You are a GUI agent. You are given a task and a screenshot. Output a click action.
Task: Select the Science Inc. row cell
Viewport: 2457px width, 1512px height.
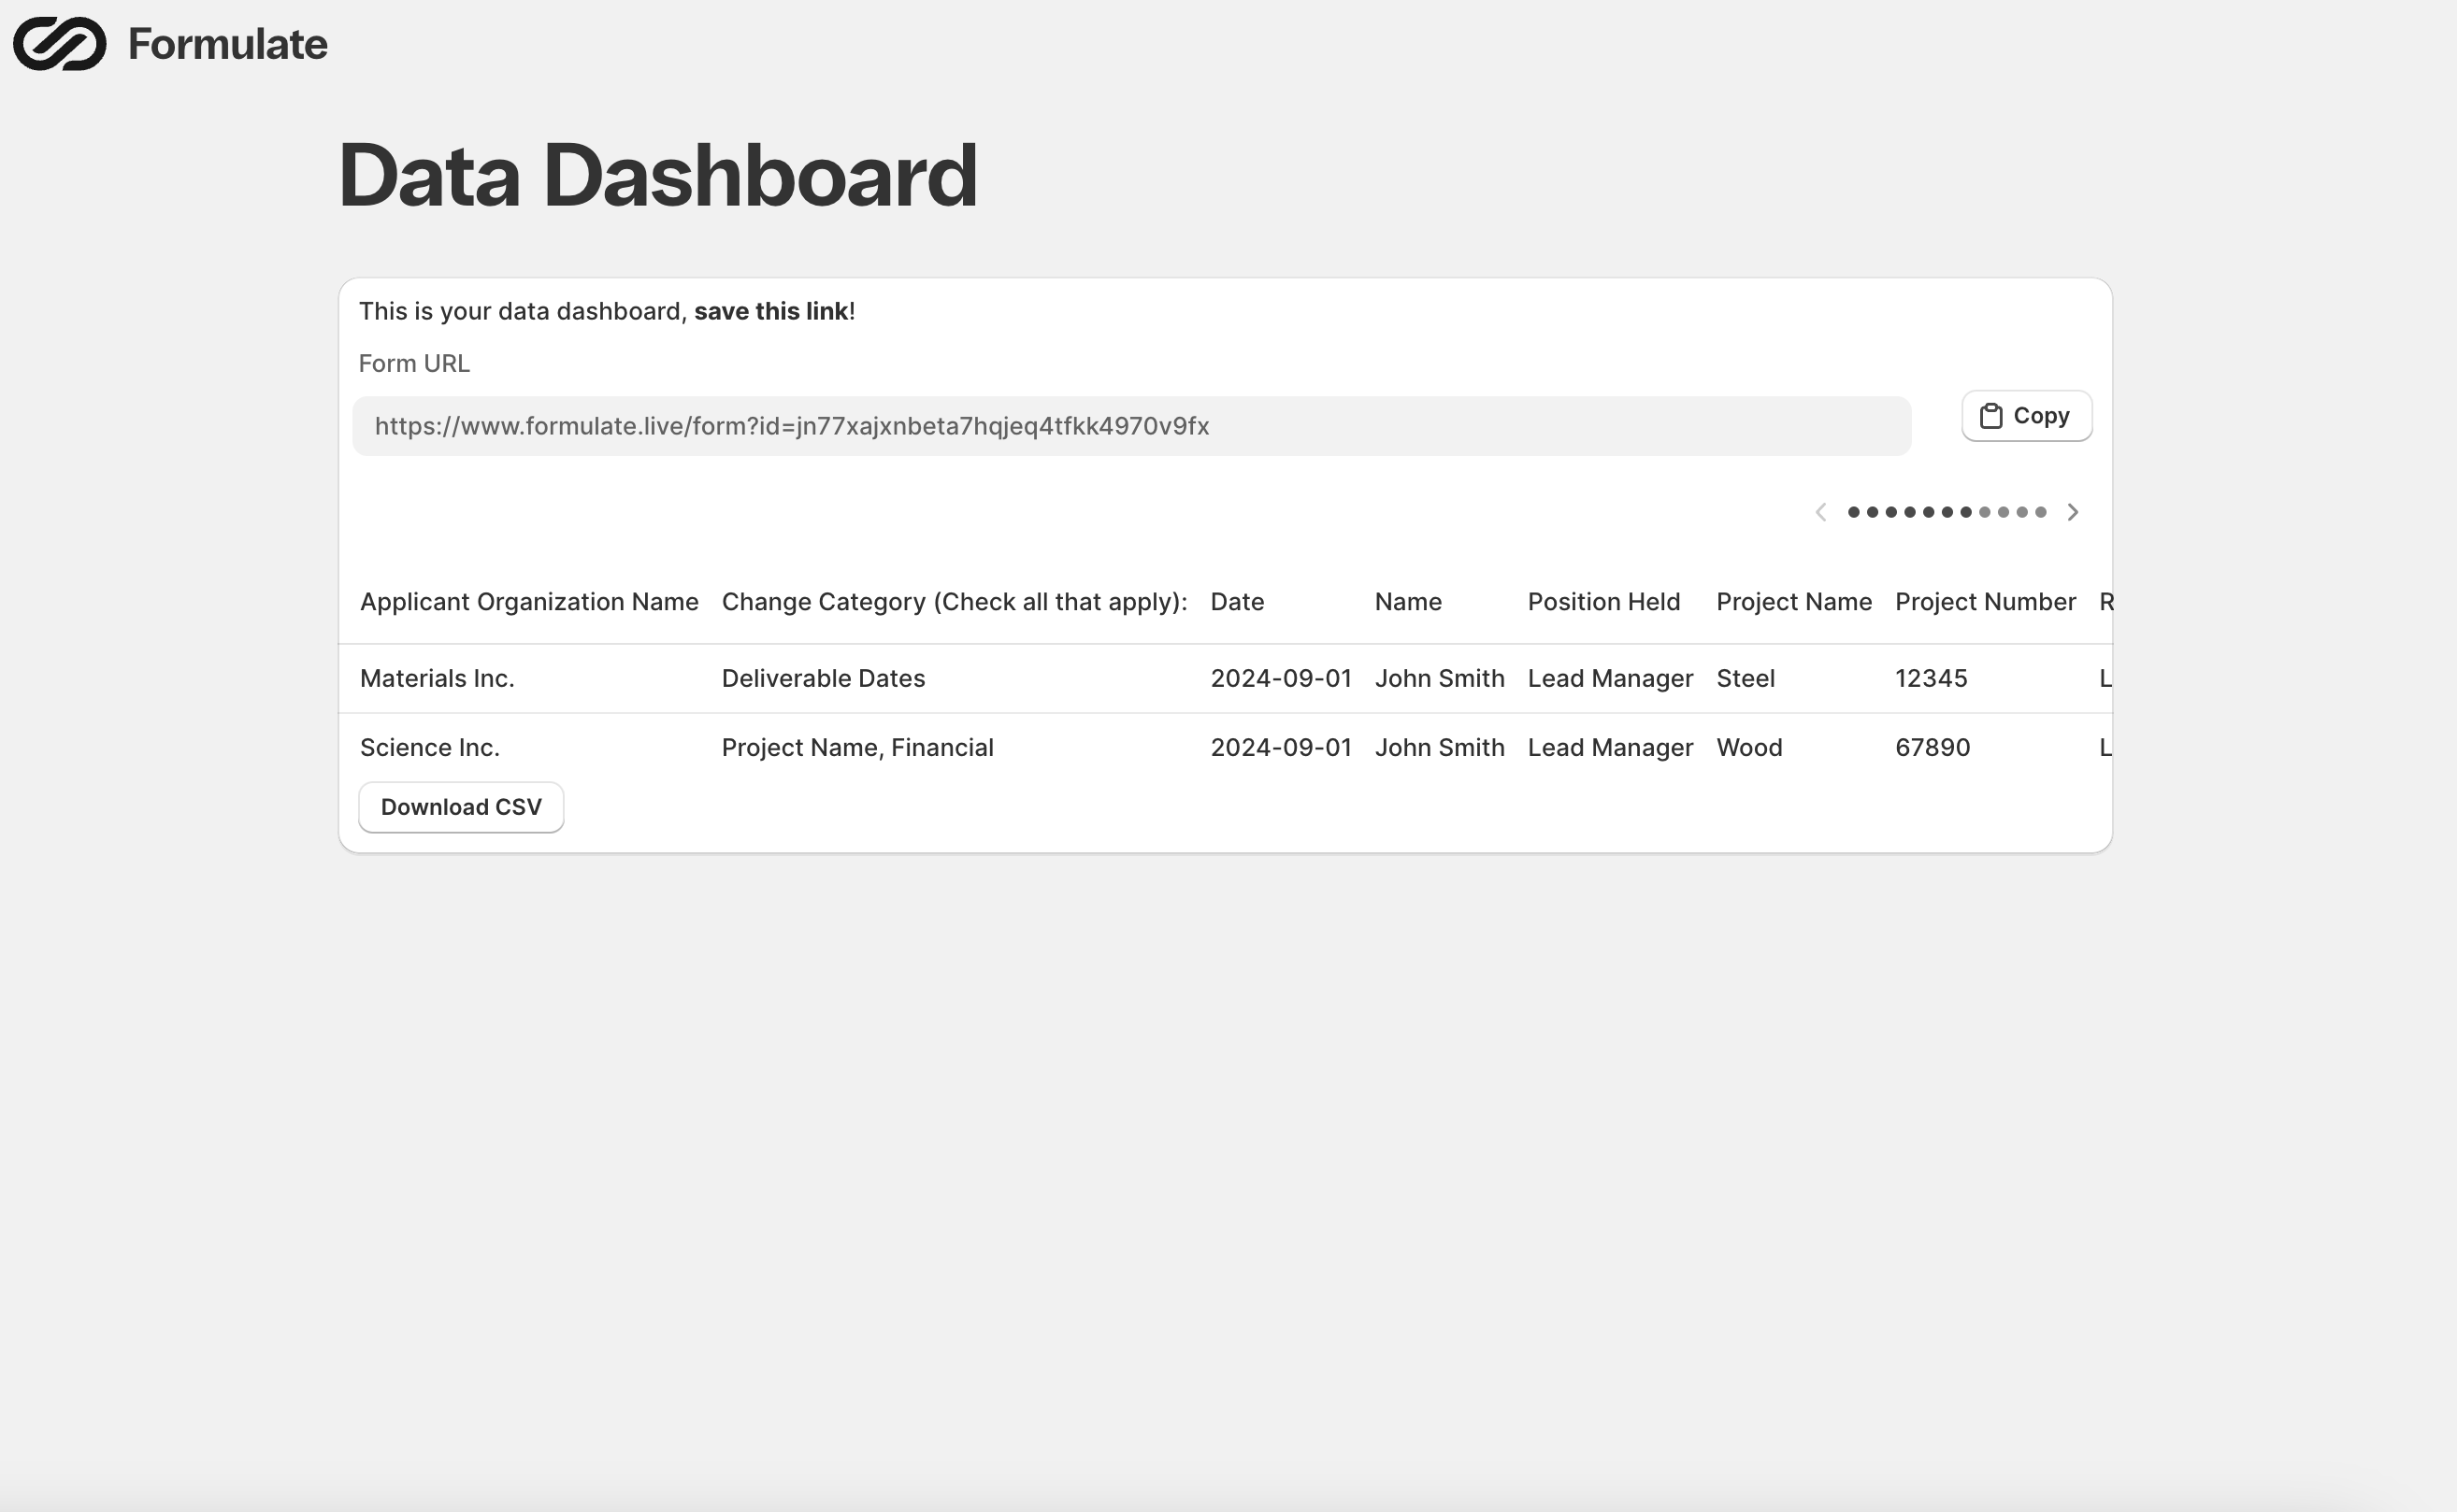(x=430, y=747)
